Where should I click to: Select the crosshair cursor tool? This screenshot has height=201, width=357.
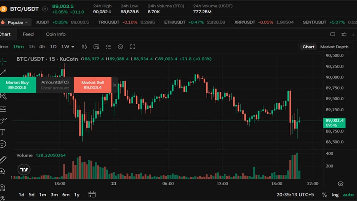pyautogui.click(x=3, y=61)
